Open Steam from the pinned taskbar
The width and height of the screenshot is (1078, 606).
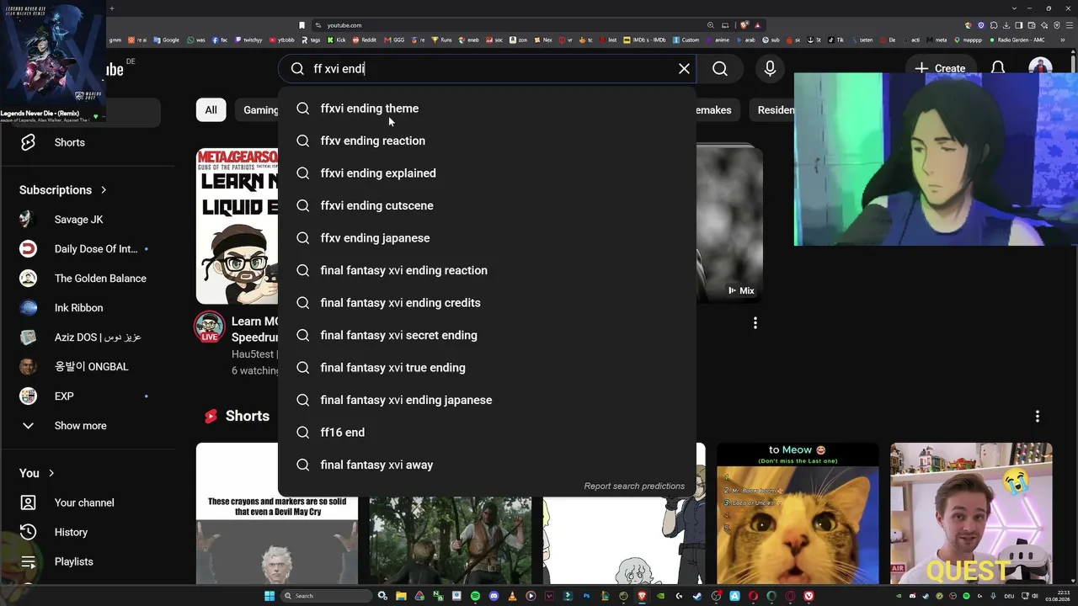pyautogui.click(x=697, y=596)
